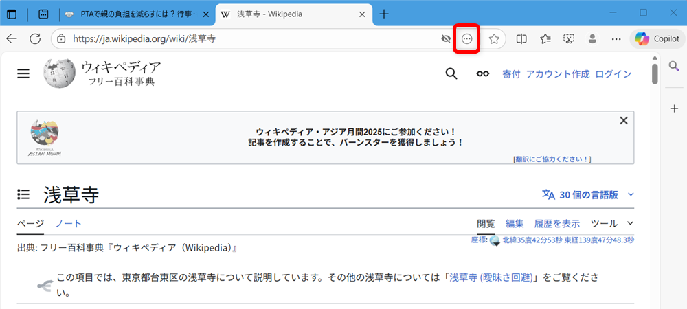Expand the 30個の言語版 language dropdown
The image size is (687, 309).
click(x=589, y=195)
